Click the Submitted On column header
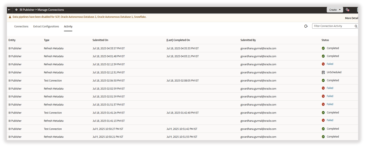This screenshot has width=365, height=147. [100, 40]
